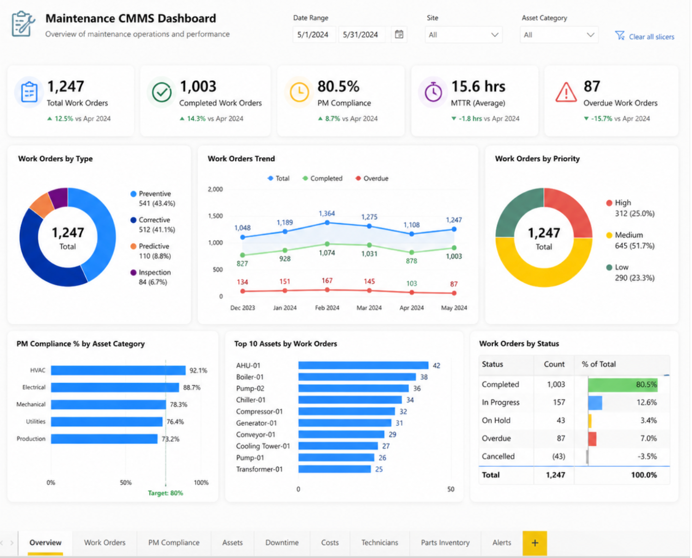Open the Site dropdown
The height and width of the screenshot is (558, 692).
464,35
